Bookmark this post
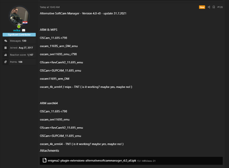 (214, 7)
